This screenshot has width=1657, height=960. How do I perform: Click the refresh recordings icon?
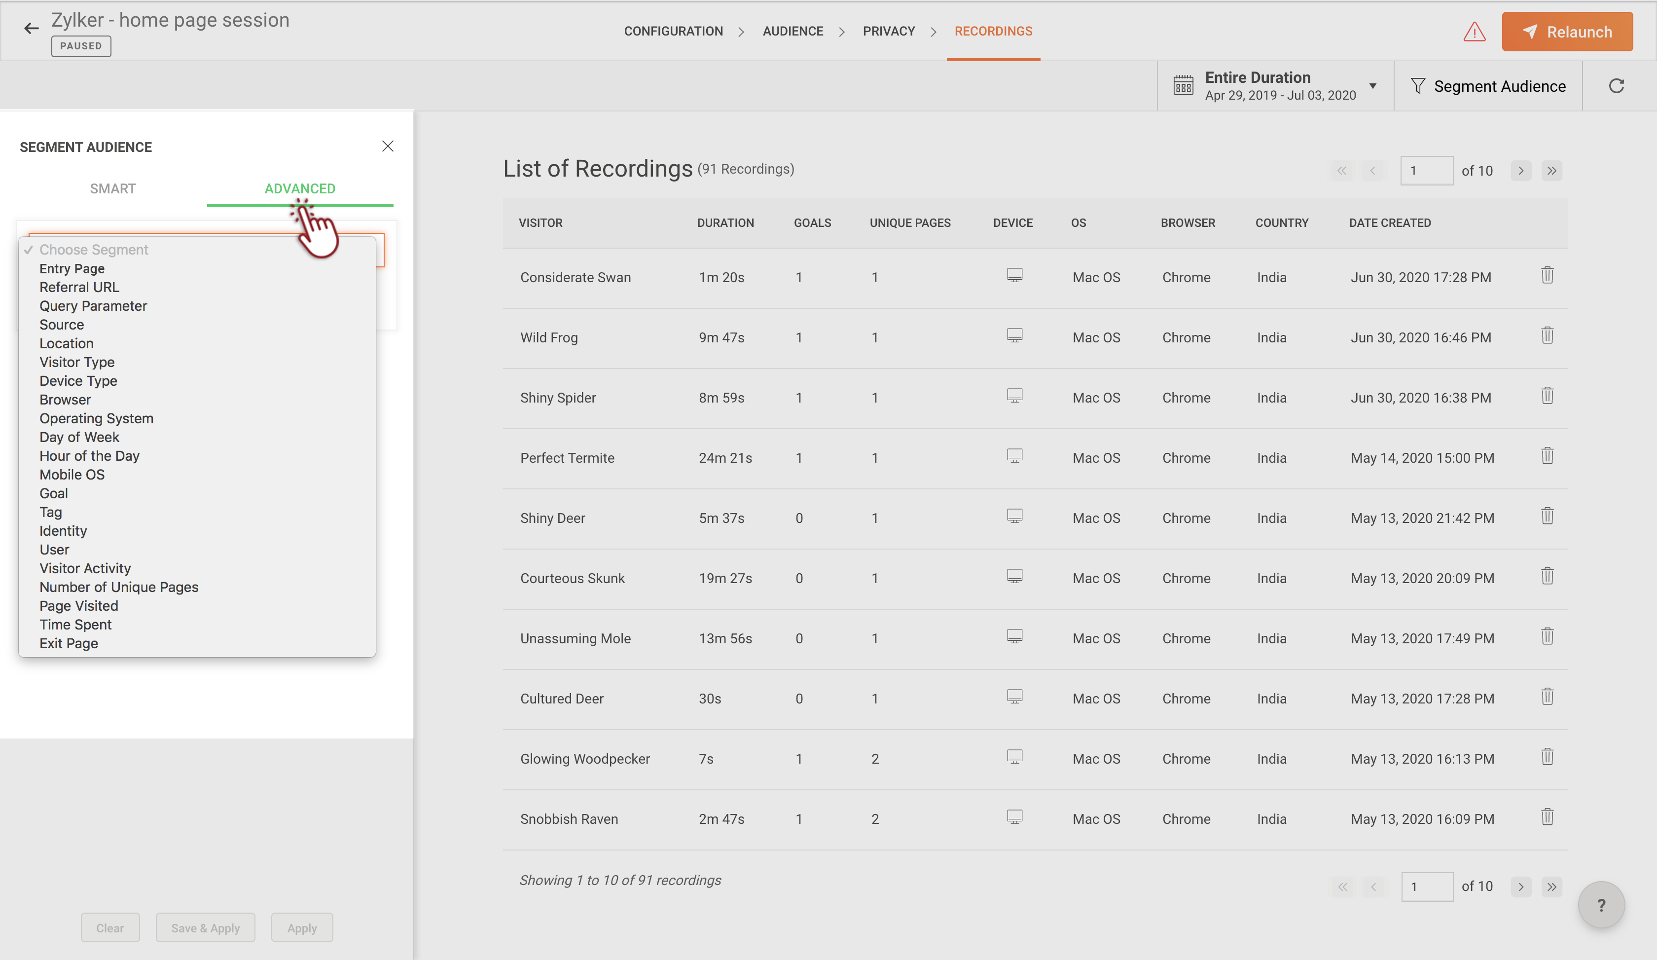pos(1616,86)
